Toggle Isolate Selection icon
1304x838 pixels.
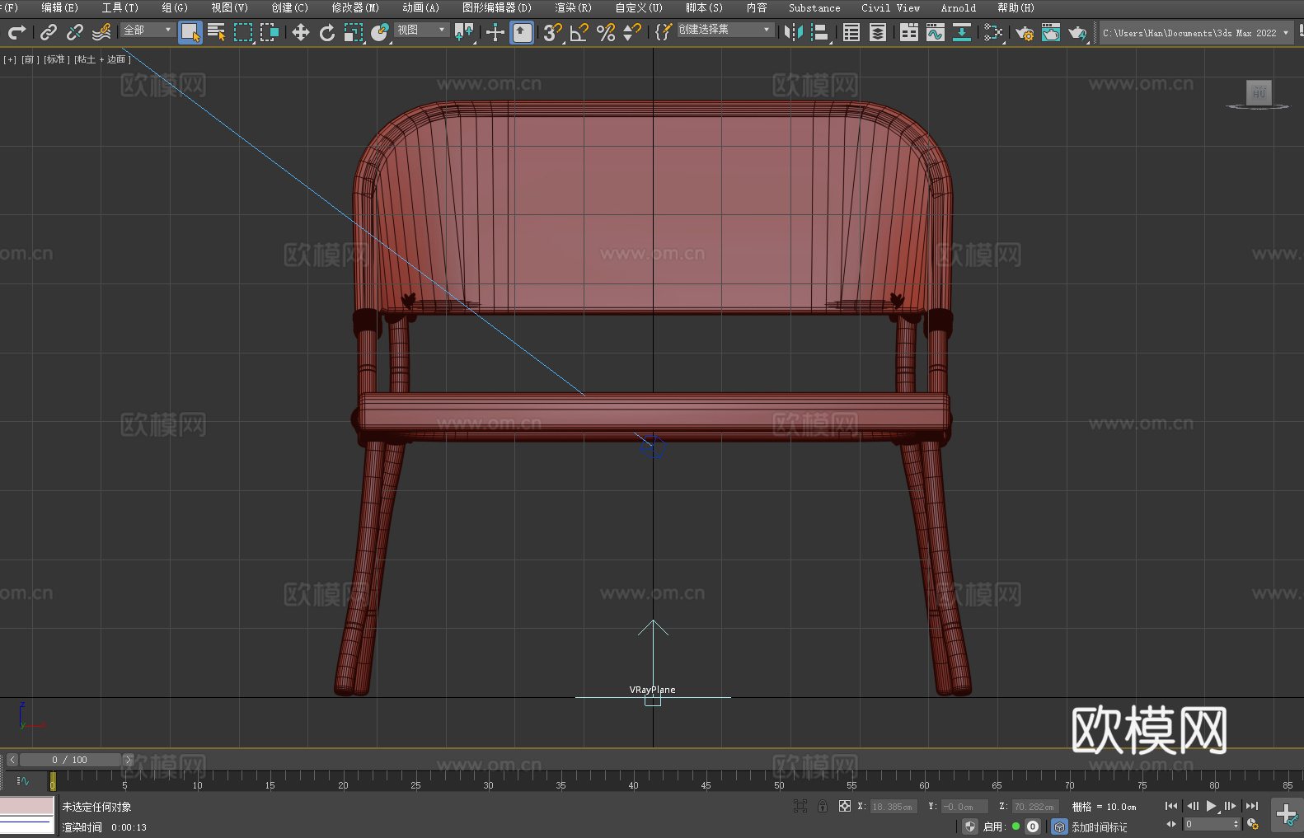tap(800, 806)
